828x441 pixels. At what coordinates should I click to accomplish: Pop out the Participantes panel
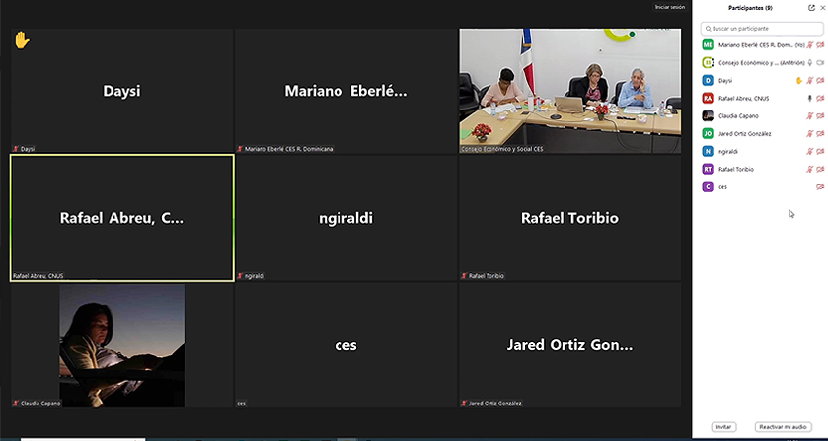[x=811, y=8]
